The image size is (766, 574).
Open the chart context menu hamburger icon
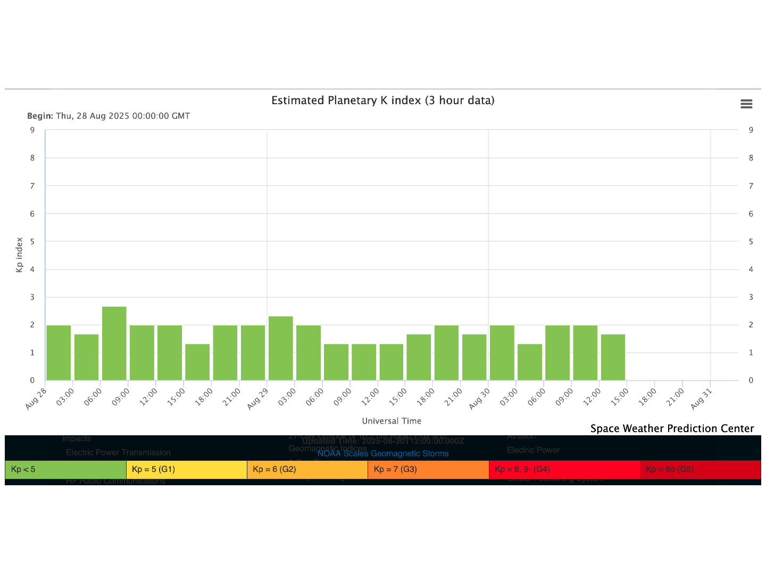(746, 104)
